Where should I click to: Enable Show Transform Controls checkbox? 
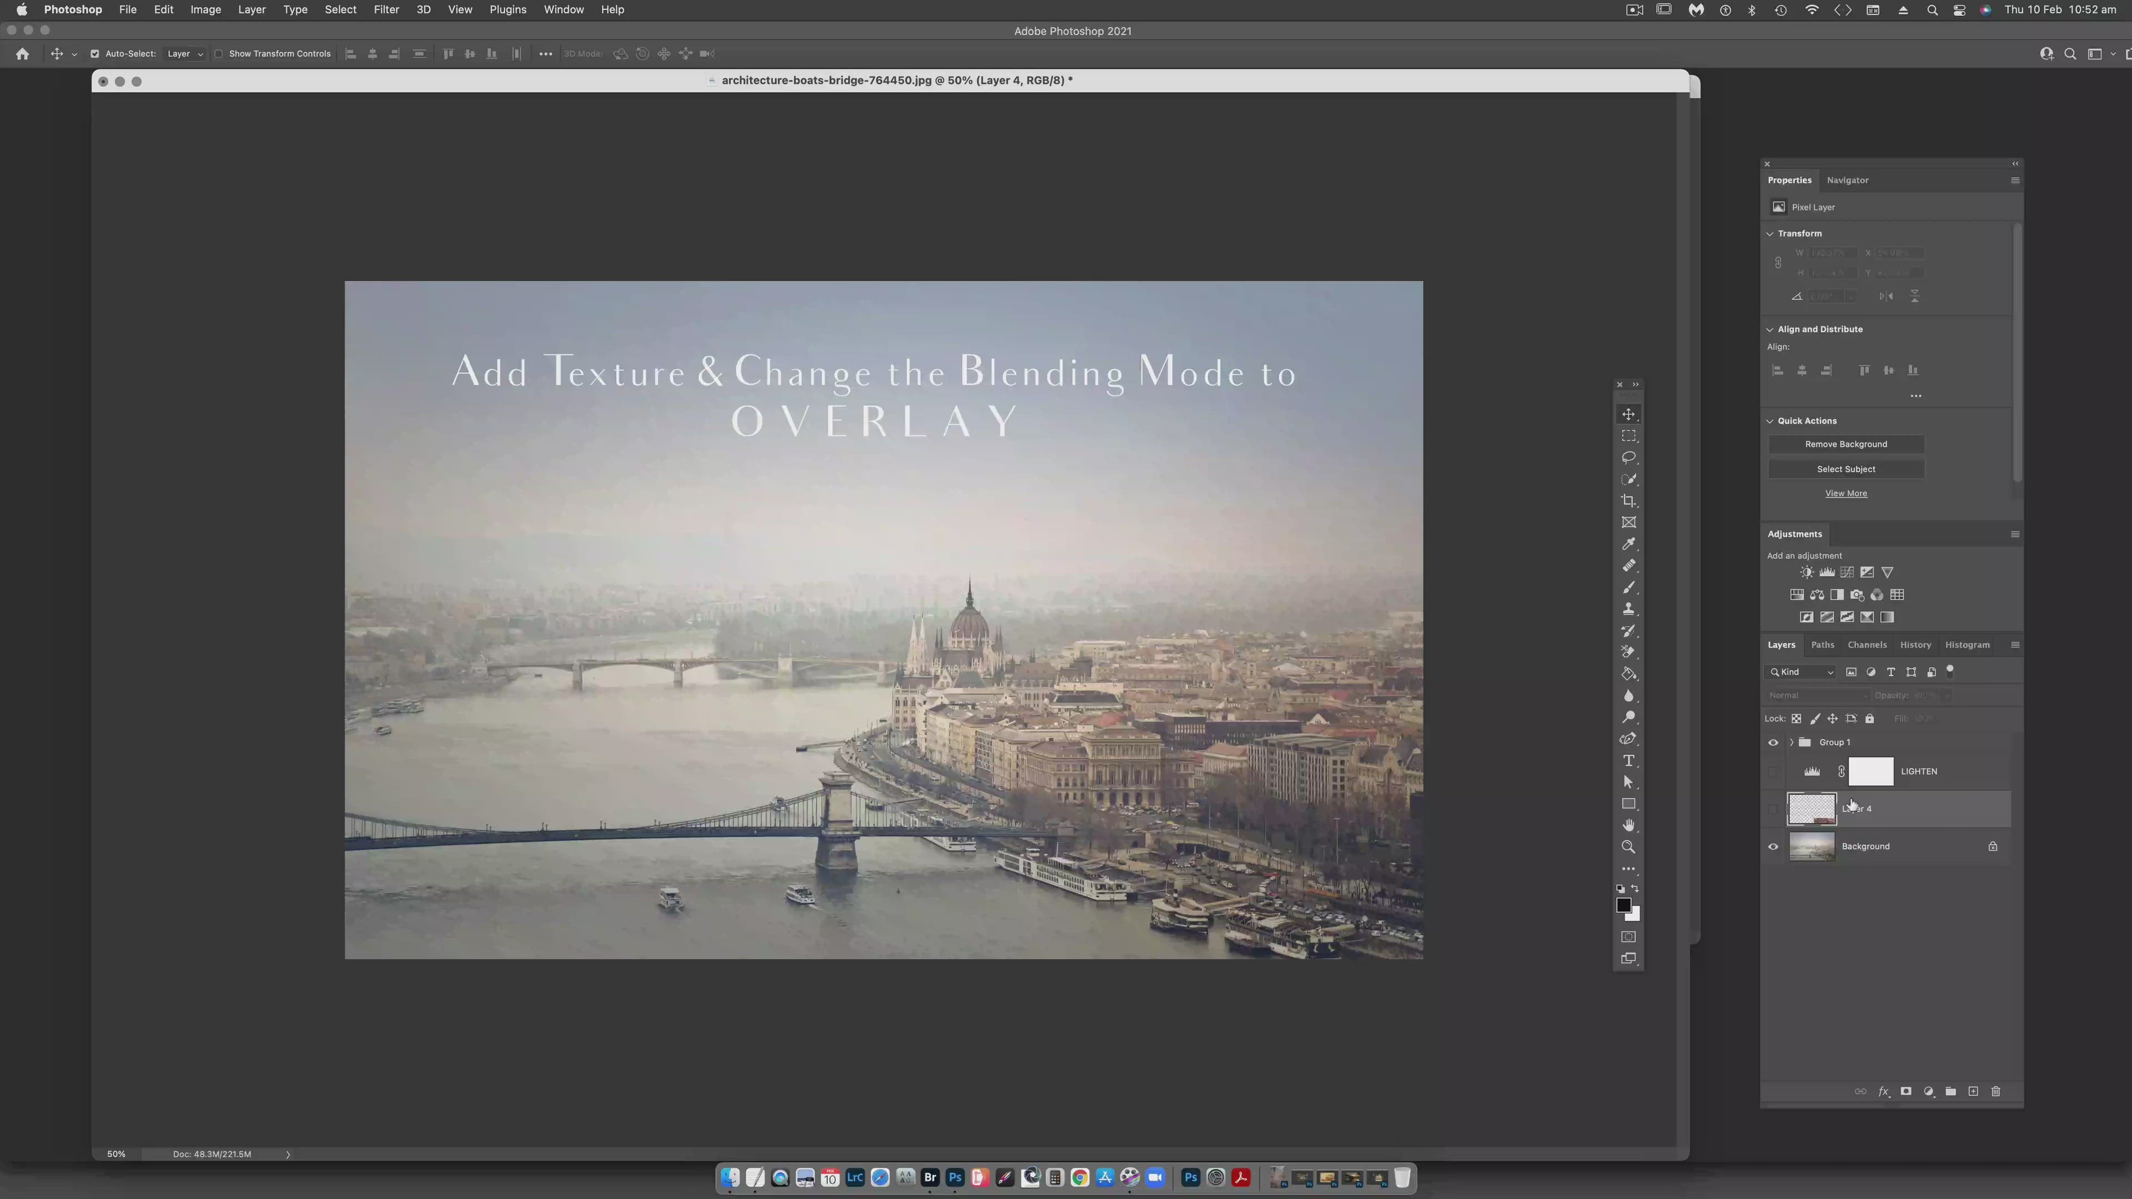[219, 54]
